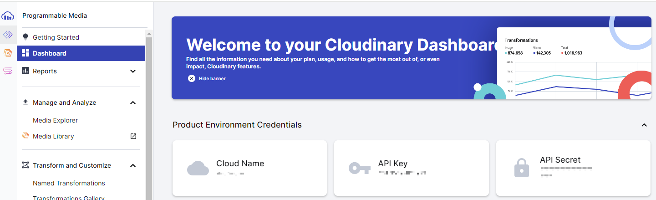This screenshot has height=200, width=656.
Task: Click the Image 874,658 statistic
Action: [x=514, y=51]
